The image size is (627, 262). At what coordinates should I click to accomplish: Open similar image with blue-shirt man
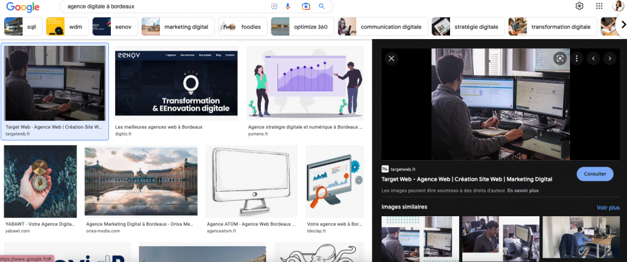tap(581, 237)
